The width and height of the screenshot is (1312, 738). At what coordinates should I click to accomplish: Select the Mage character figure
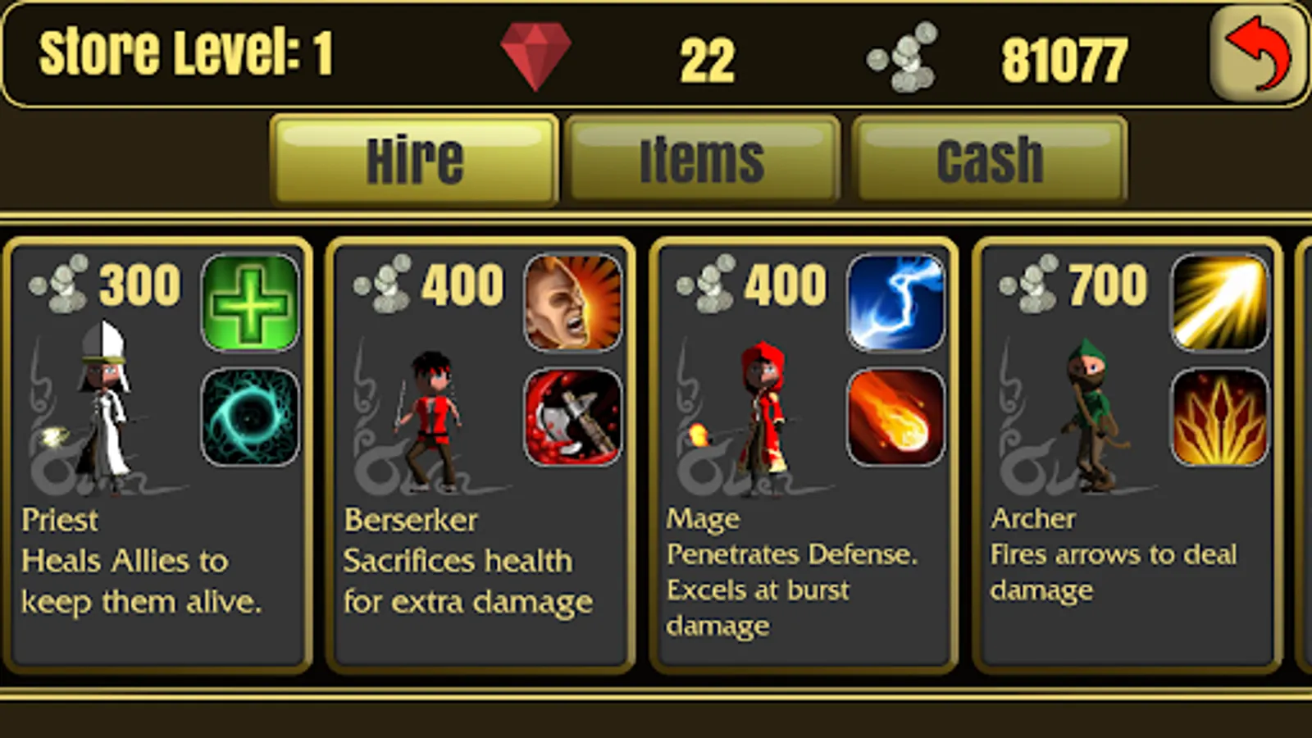(x=758, y=418)
